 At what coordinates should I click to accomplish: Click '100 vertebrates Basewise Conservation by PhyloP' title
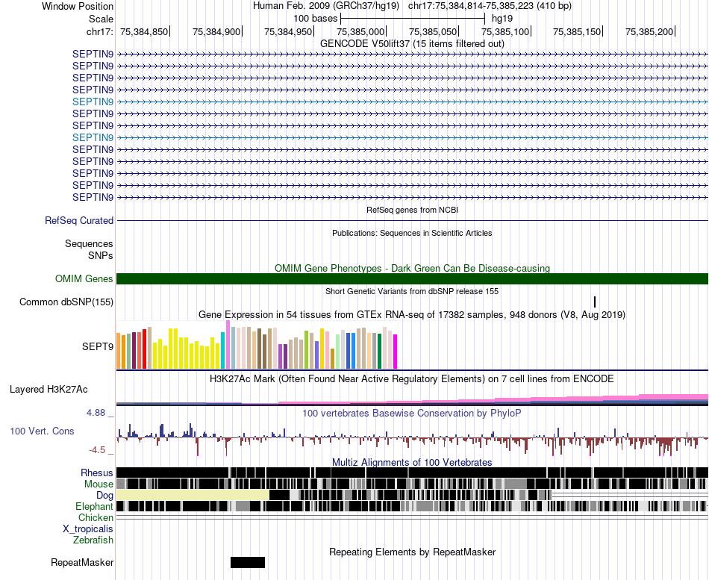tap(412, 413)
